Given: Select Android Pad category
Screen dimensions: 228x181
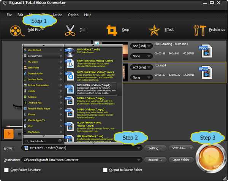Looking at the screenshot, I should [x=43, y=103].
